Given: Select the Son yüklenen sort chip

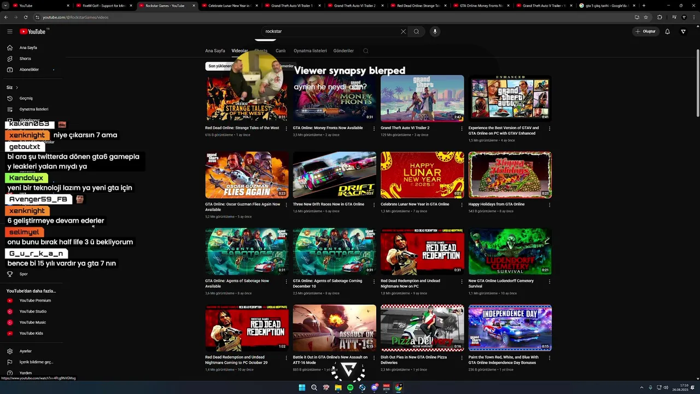Looking at the screenshot, I should [220, 66].
